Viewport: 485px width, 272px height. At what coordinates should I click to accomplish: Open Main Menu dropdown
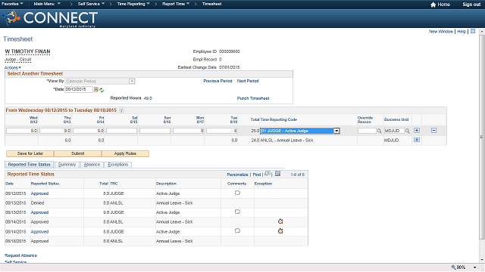47,4
